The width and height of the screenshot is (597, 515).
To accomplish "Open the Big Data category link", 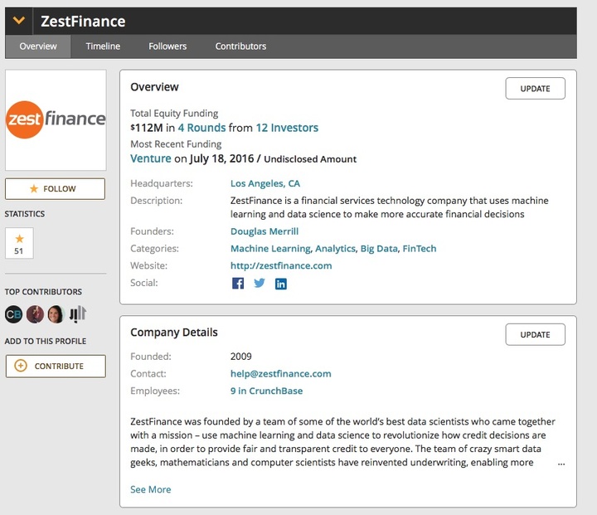I will 379,248.
